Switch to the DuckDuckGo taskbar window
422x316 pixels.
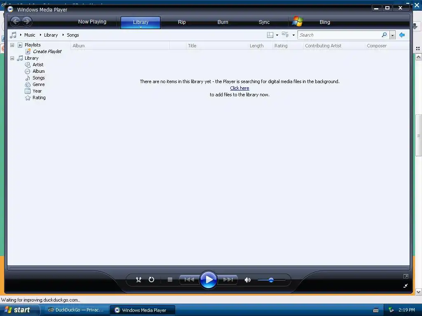tap(76, 310)
